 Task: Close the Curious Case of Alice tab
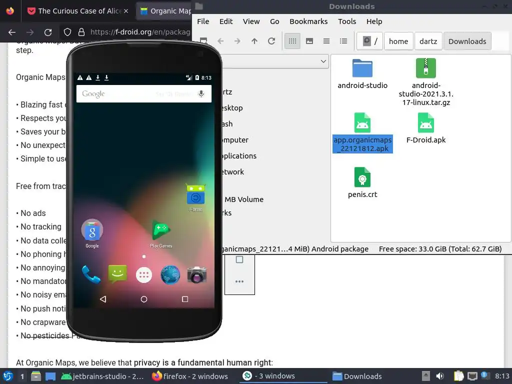[x=126, y=11]
